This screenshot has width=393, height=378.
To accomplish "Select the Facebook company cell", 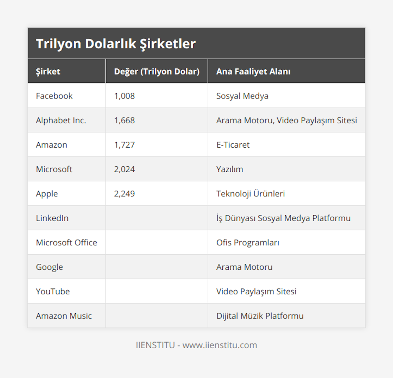I will coord(54,96).
